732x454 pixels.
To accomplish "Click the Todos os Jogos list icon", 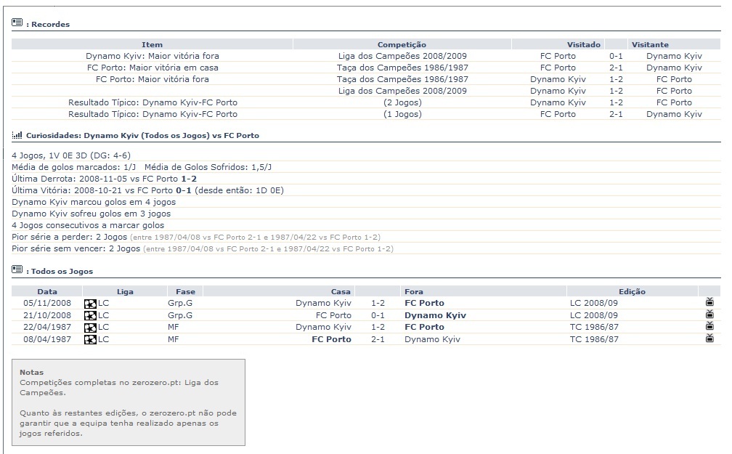I will coord(17,269).
